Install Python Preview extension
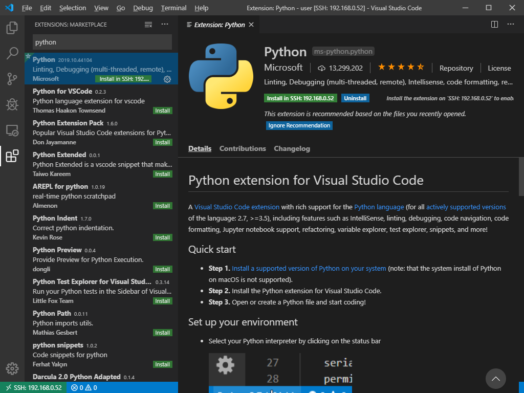 [162, 269]
